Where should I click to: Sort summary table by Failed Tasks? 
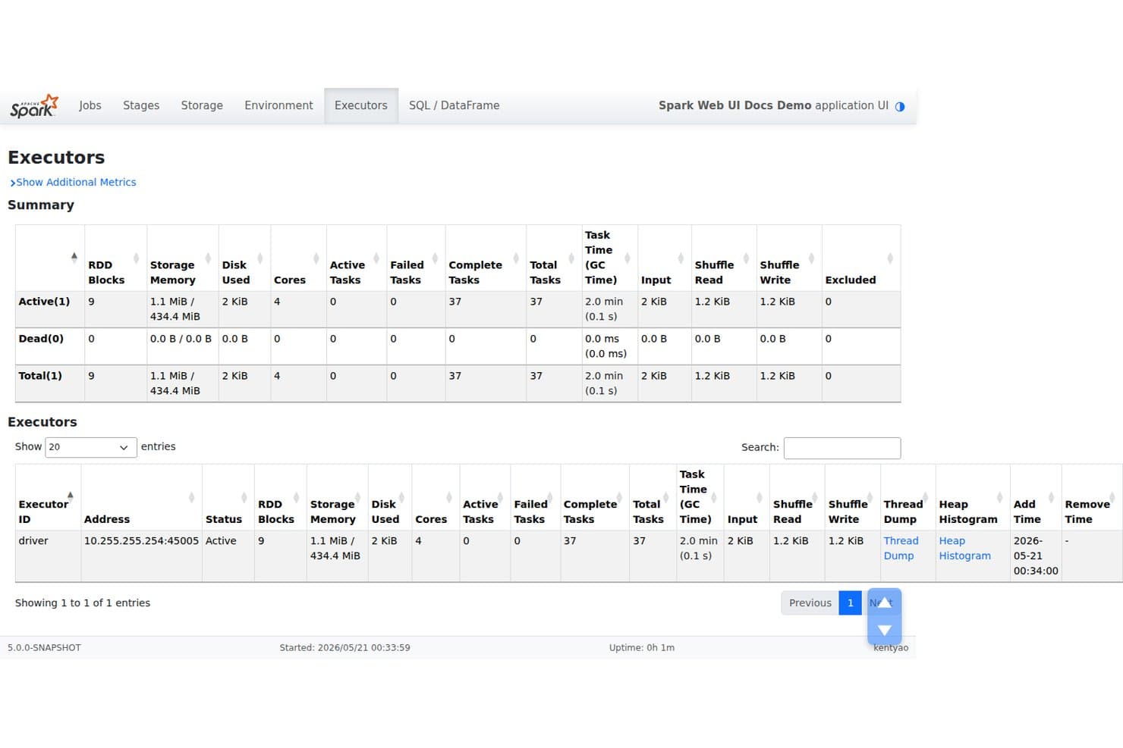click(x=416, y=258)
